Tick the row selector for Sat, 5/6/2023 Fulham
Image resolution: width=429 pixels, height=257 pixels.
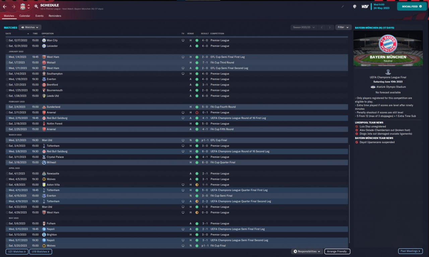coord(7,223)
